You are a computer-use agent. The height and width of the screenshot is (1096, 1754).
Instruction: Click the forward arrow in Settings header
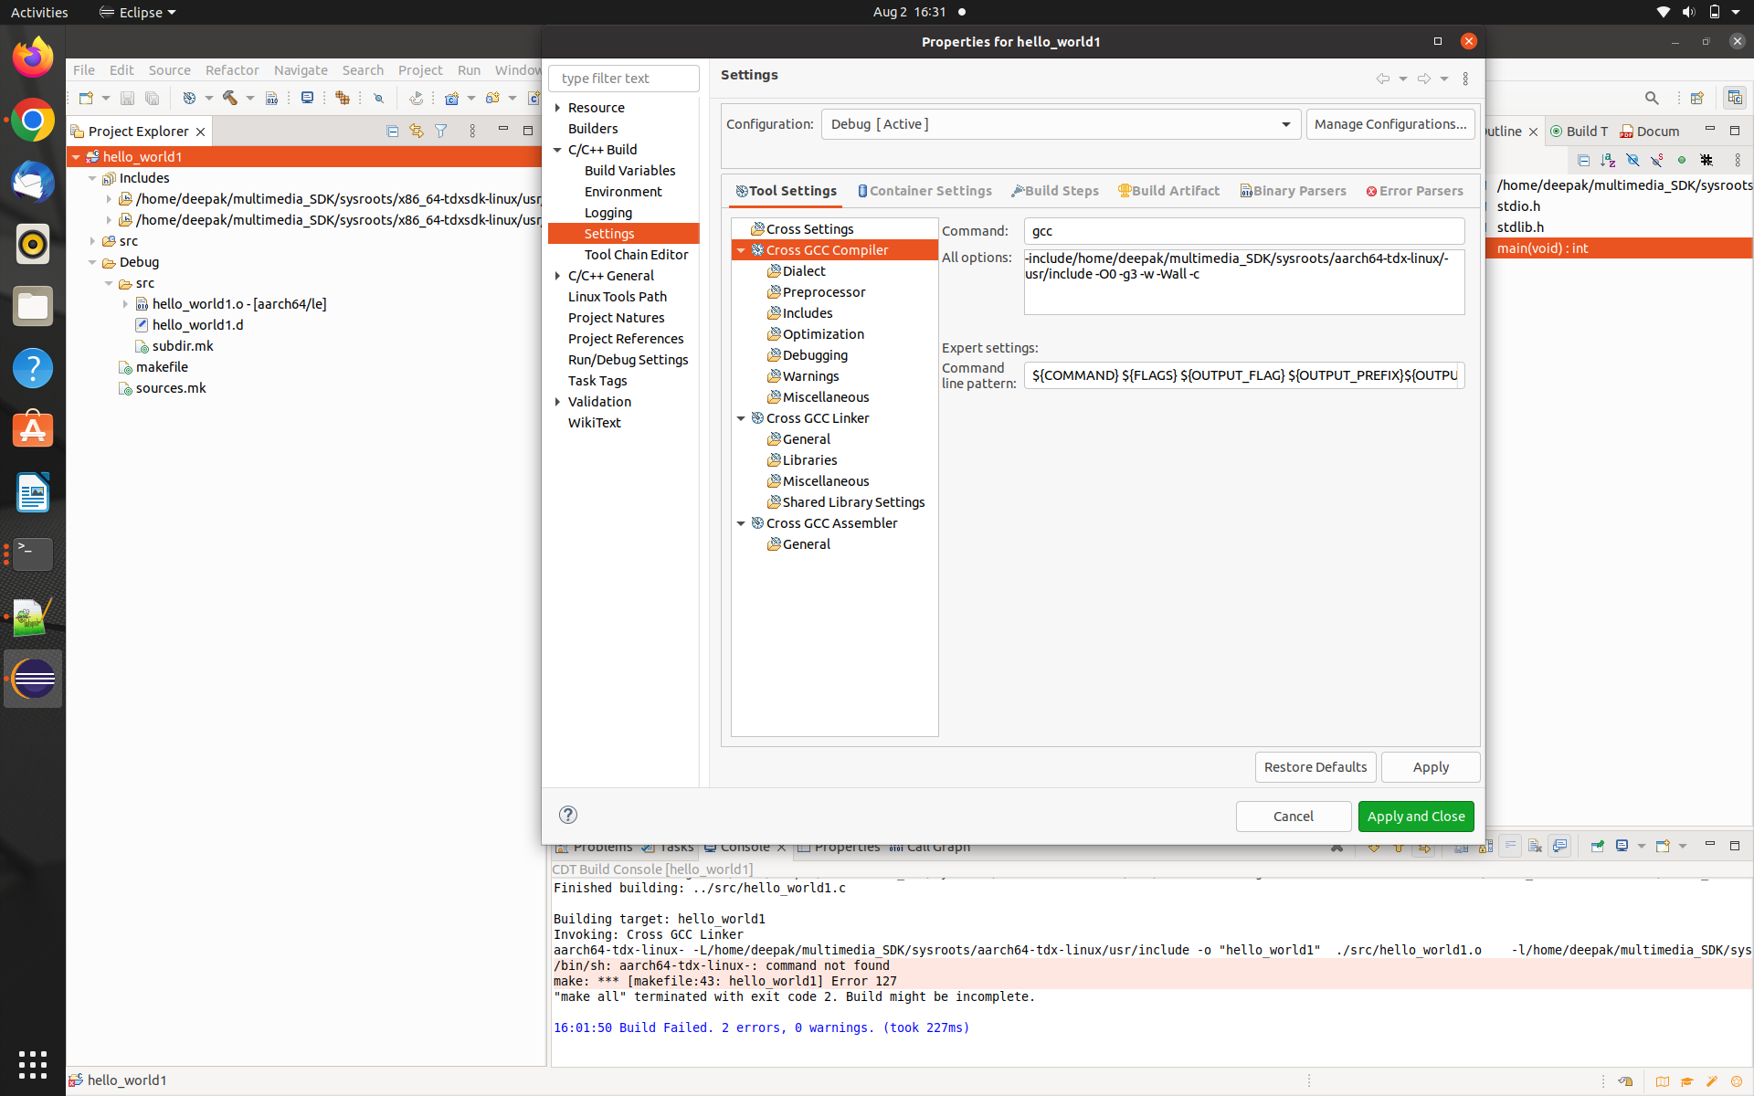click(x=1424, y=79)
